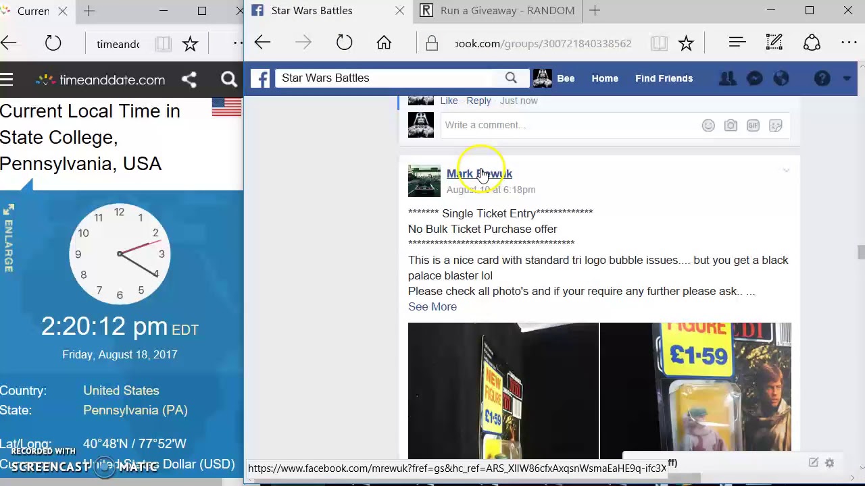Image resolution: width=865 pixels, height=486 pixels.
Task: Open Facebook Messenger icon
Action: point(755,78)
